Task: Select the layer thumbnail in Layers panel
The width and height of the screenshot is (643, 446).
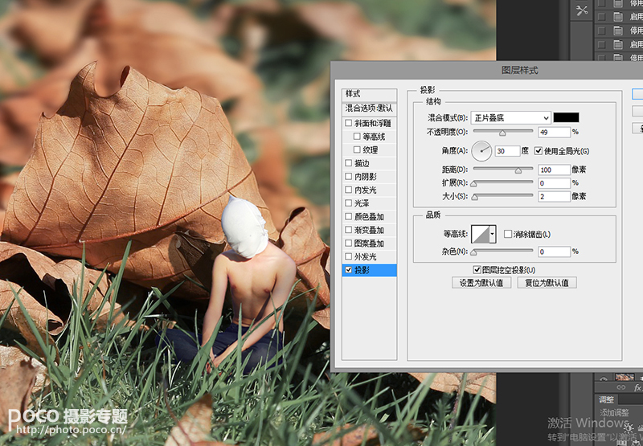Action: [x=625, y=376]
